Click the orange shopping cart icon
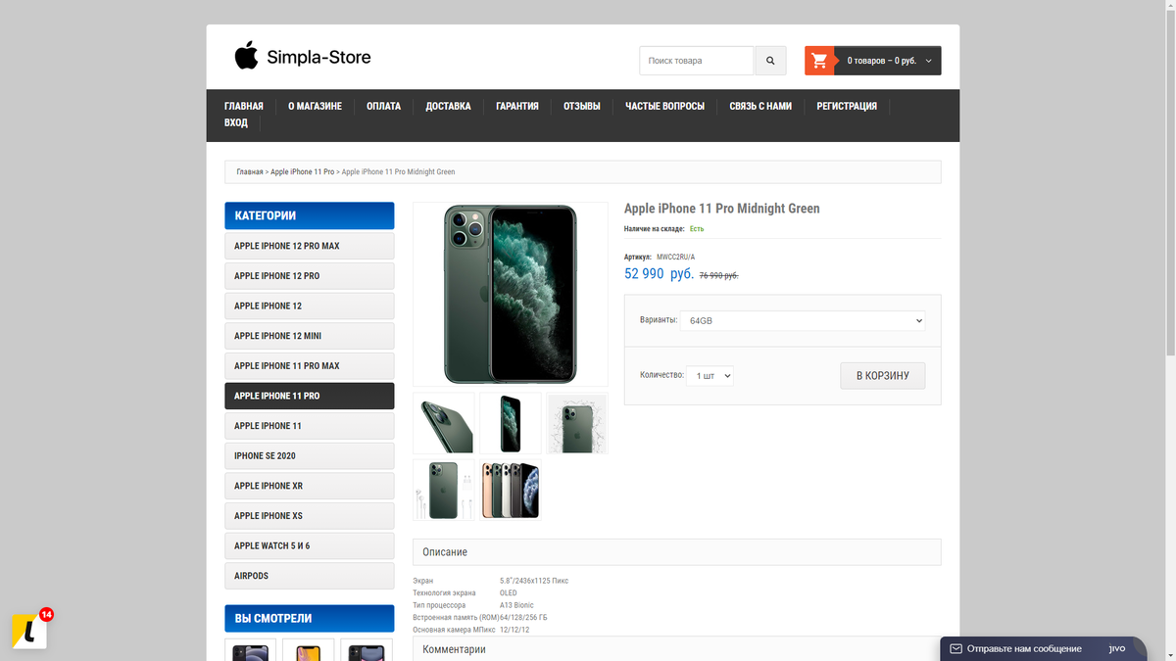This screenshot has width=1176, height=661. (x=819, y=61)
